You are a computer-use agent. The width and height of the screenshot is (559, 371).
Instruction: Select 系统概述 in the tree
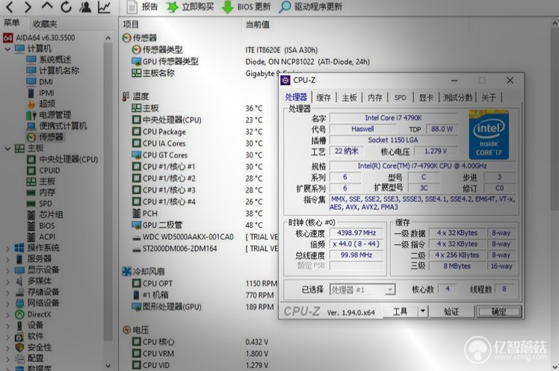pos(49,60)
